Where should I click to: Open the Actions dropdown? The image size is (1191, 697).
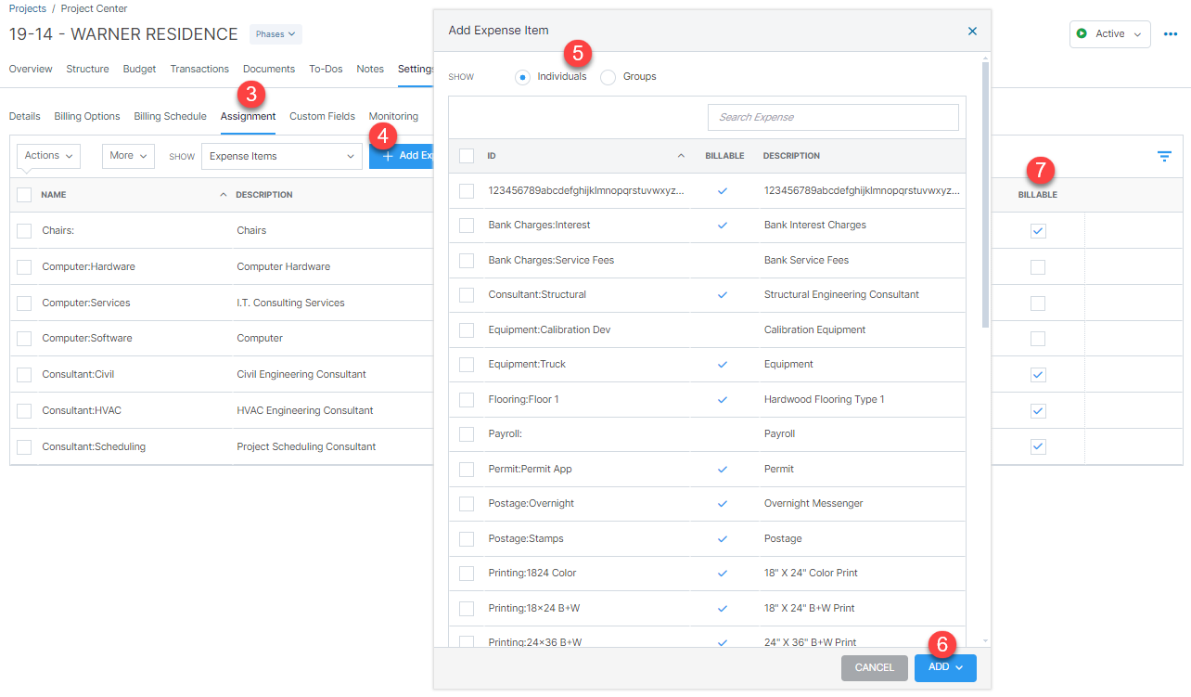(48, 156)
